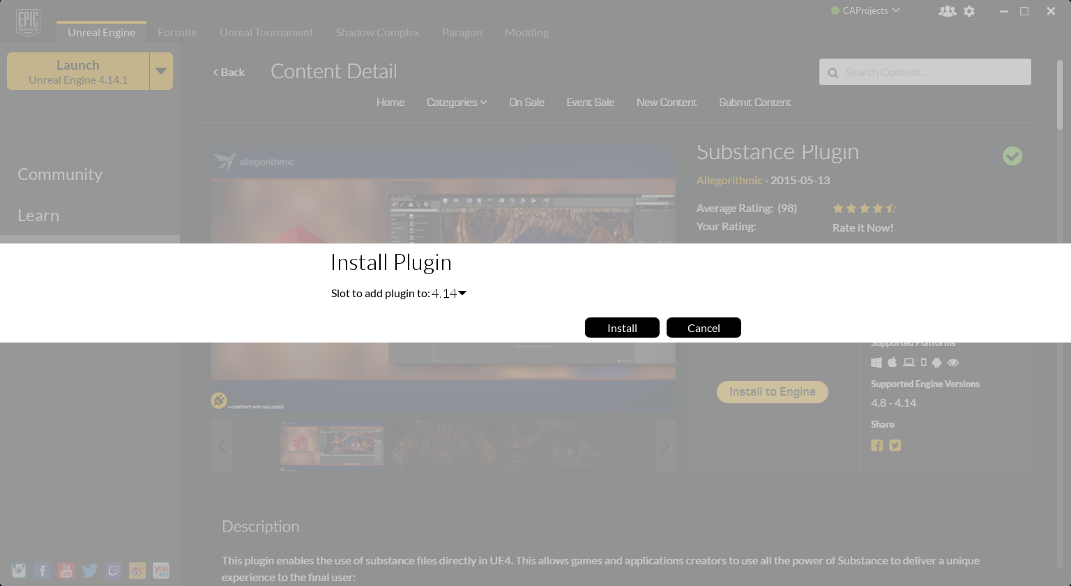Open the Event Sale page
Image resolution: width=1071 pixels, height=586 pixels.
click(x=591, y=103)
